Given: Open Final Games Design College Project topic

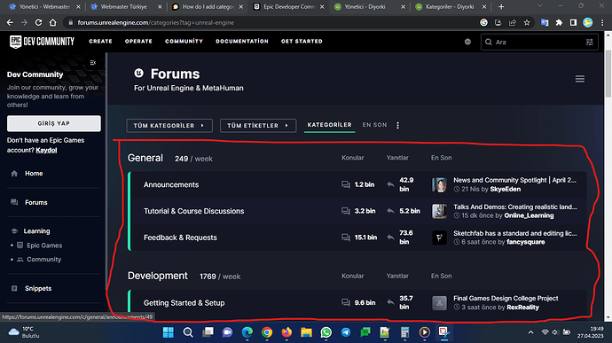Looking at the screenshot, I should [x=506, y=298].
